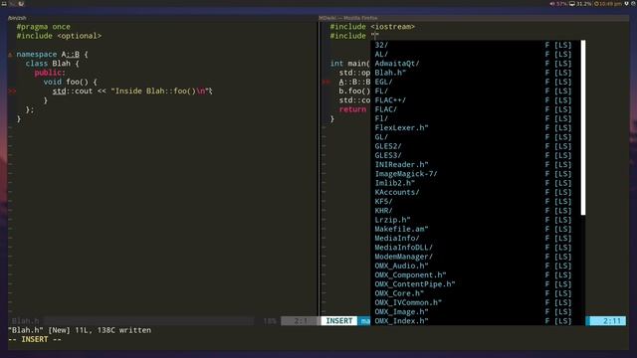Select OMX_Audio.h" in the completion list
The height and width of the screenshot is (358, 637).
[476, 266]
